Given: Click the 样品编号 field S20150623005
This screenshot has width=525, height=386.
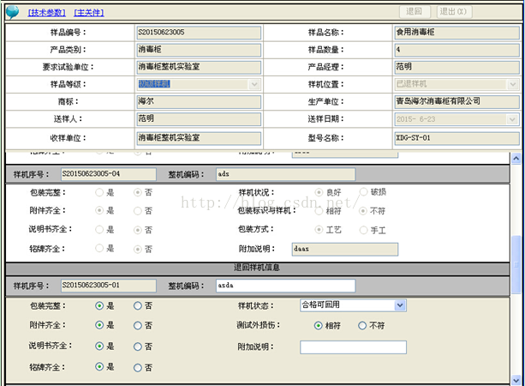Looking at the screenshot, I should point(199,33).
